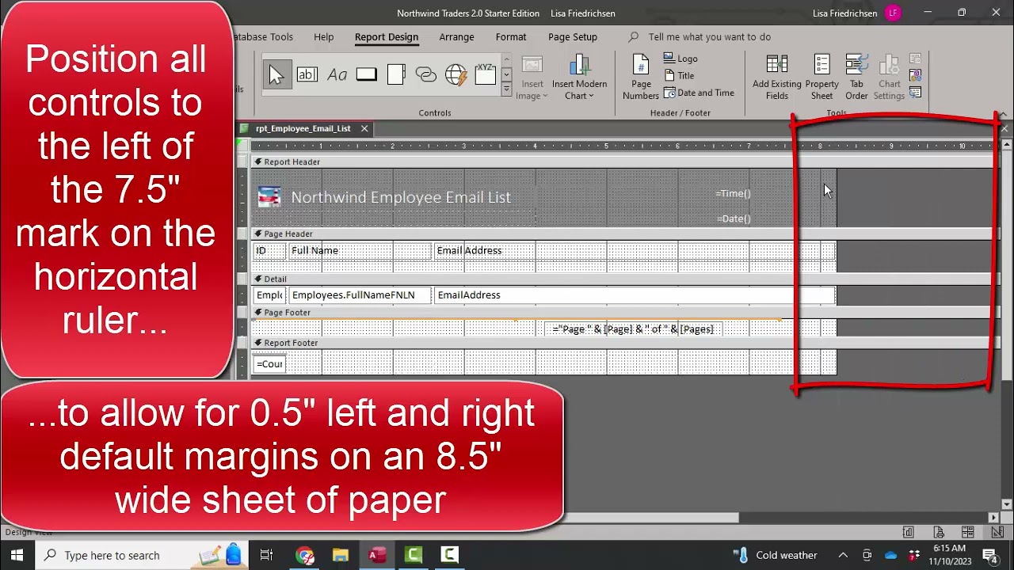1014x570 pixels.
Task: Switch to Design View in status bar
Action: point(997,532)
